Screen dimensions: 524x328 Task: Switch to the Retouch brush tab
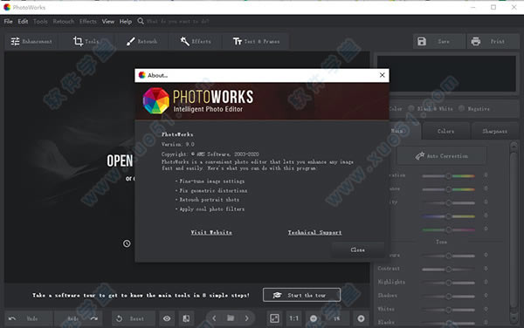tap(141, 41)
